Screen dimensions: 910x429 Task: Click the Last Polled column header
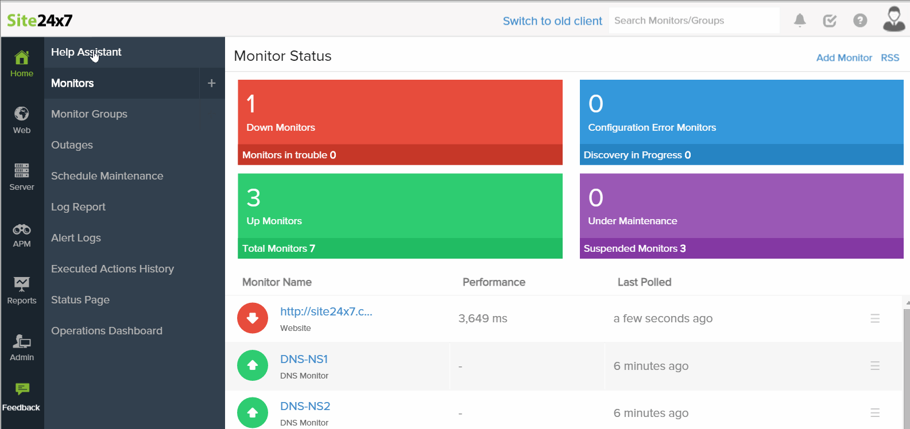click(644, 282)
